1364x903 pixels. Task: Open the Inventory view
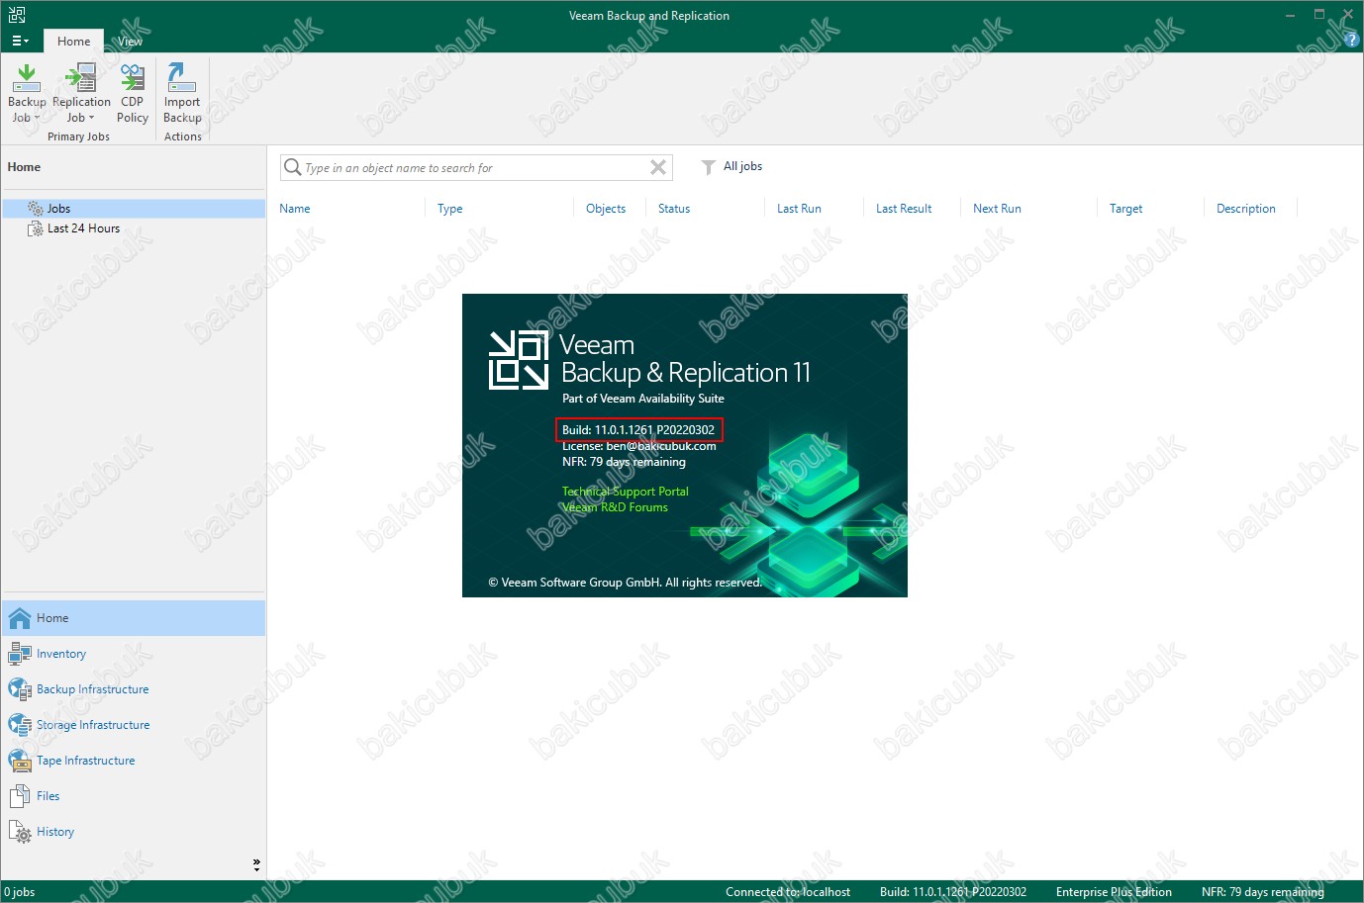(134, 654)
